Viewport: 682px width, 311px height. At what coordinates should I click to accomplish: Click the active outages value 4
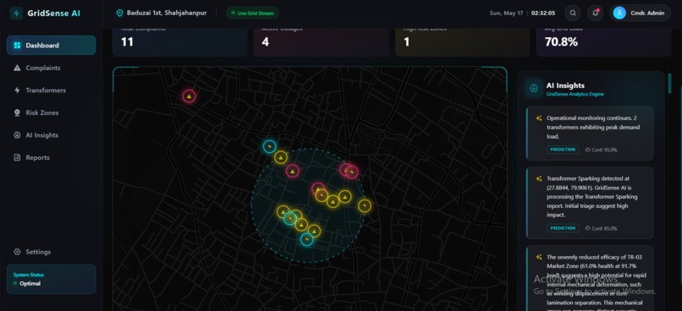click(266, 42)
